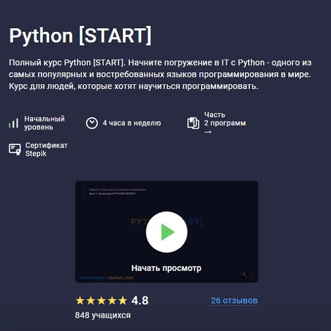Image resolution: width=331 pixels, height=331 pixels.
Task: Click the future-people.ru/python_start URL in the video preview
Action: point(107,277)
